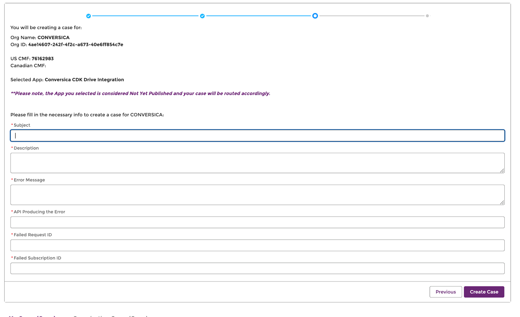Viewport: 520px width, 317px height.
Task: Click the first completed step checkmark
Action: tap(88, 16)
